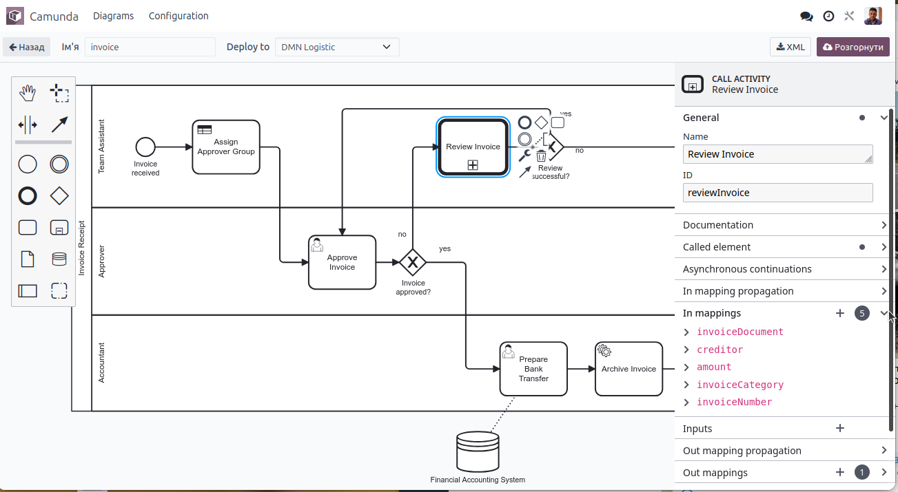Focus the Name field Review Invoice
Viewport: 898px width, 492px height.
778,154
